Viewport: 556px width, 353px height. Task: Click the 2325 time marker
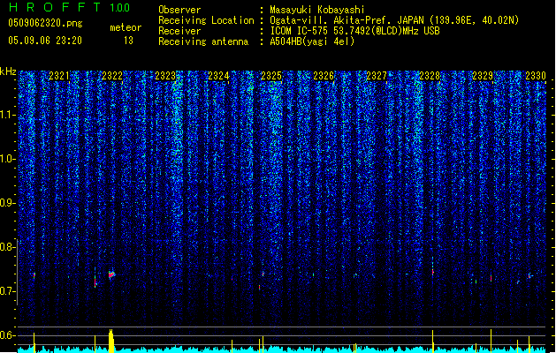click(271, 75)
